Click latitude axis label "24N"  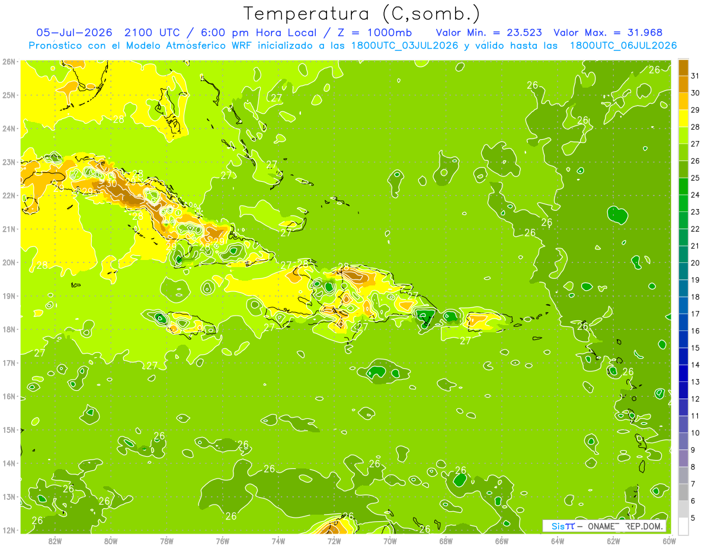pos(9,129)
